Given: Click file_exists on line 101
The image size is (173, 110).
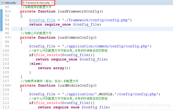Looking at the screenshot, I should [x=48, y=55].
